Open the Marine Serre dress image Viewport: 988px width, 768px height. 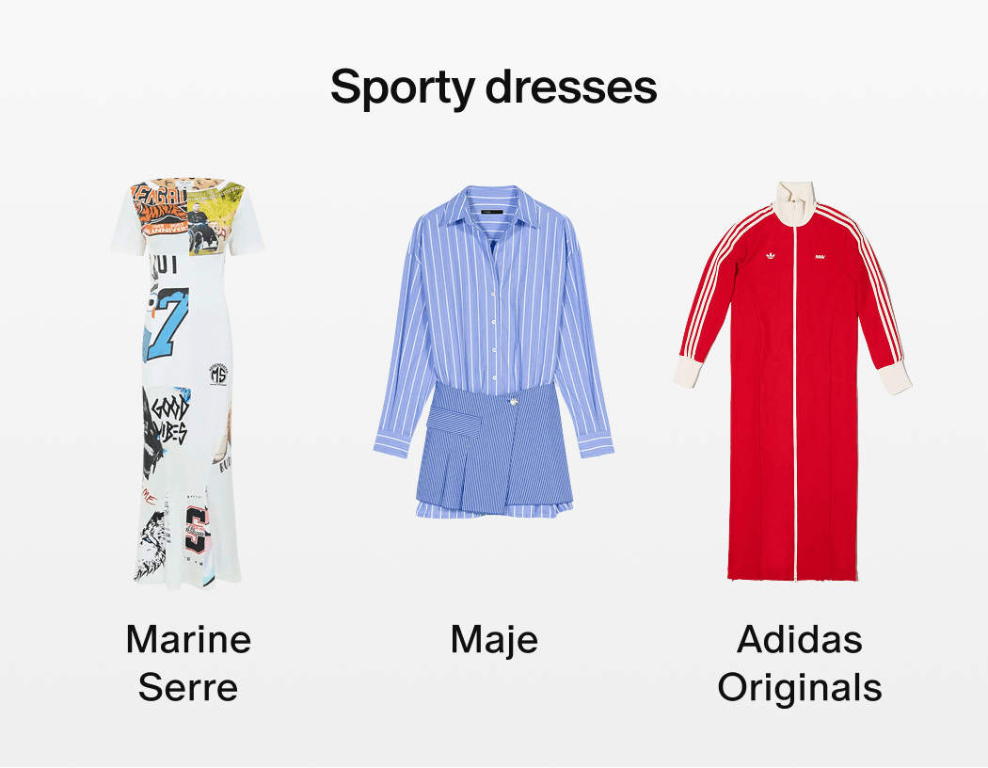[x=188, y=383]
